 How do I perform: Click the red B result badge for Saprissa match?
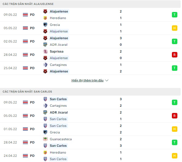(x=174, y=55)
